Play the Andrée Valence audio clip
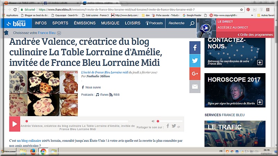 coord(15,124)
